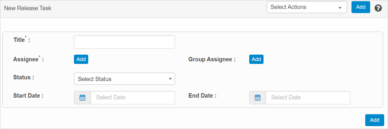388x129 pixels.
Task: Add an Assignee using its Add button
Action: coord(81,59)
